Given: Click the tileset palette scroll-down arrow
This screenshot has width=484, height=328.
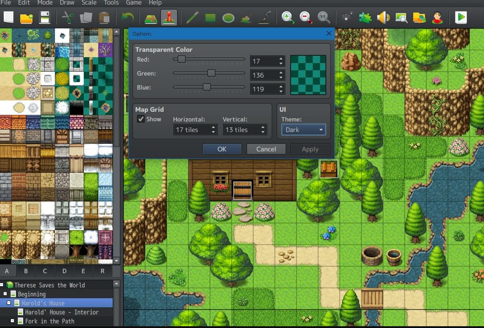Looking at the screenshot, I should (x=117, y=261).
